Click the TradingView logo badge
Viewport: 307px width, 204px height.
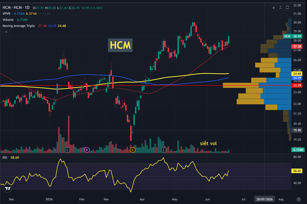8,188
